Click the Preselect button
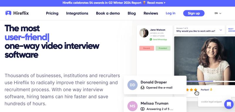 [163, 48]
